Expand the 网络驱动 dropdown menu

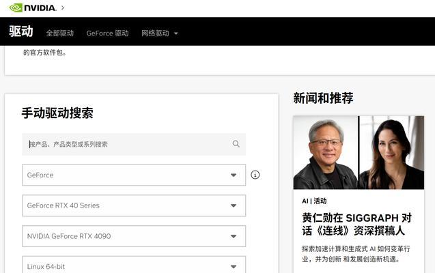(160, 33)
